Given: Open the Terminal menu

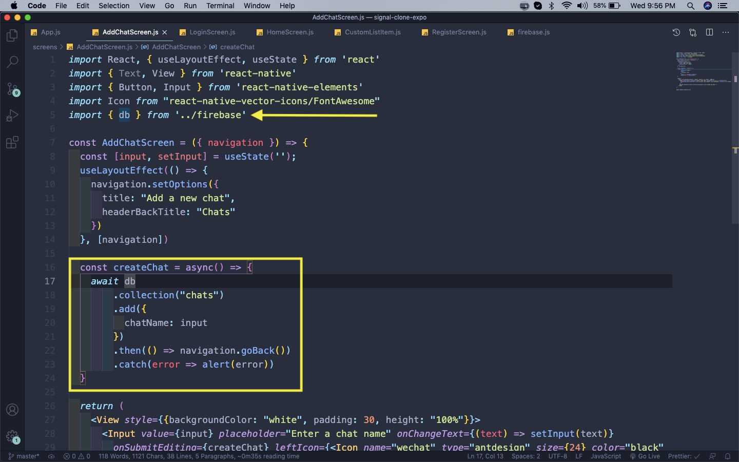Looking at the screenshot, I should coord(220,6).
